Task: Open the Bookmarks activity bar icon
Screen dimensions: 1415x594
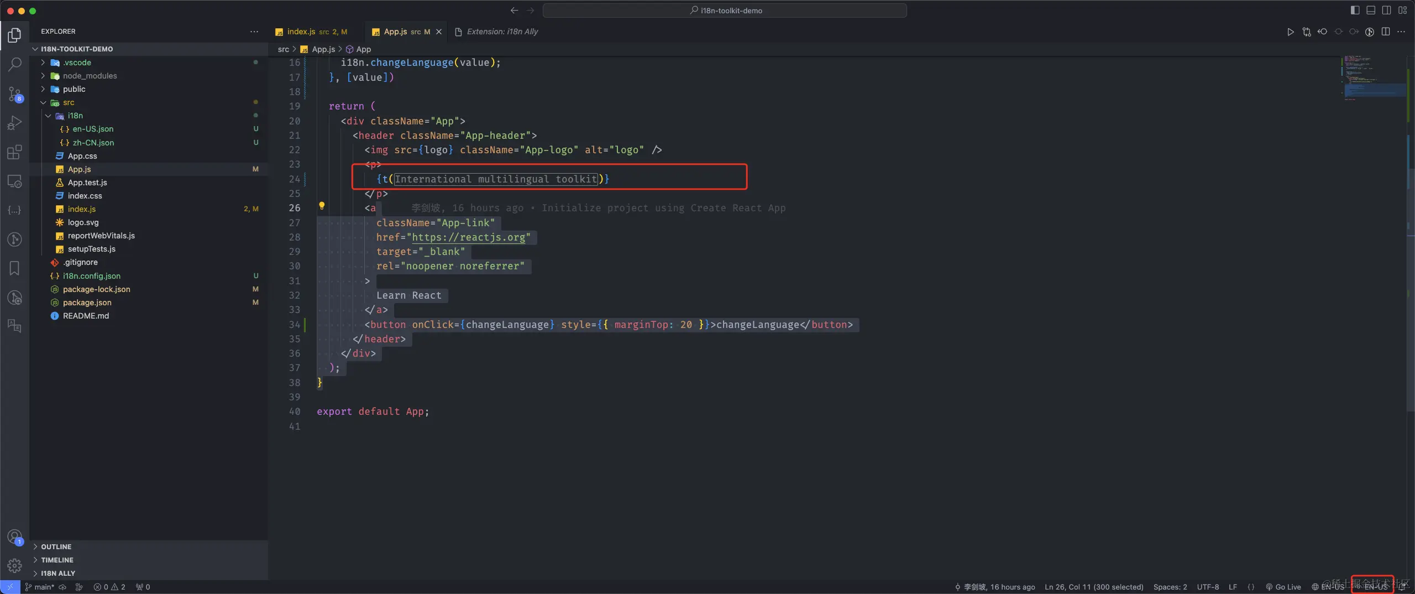Action: 15,268
